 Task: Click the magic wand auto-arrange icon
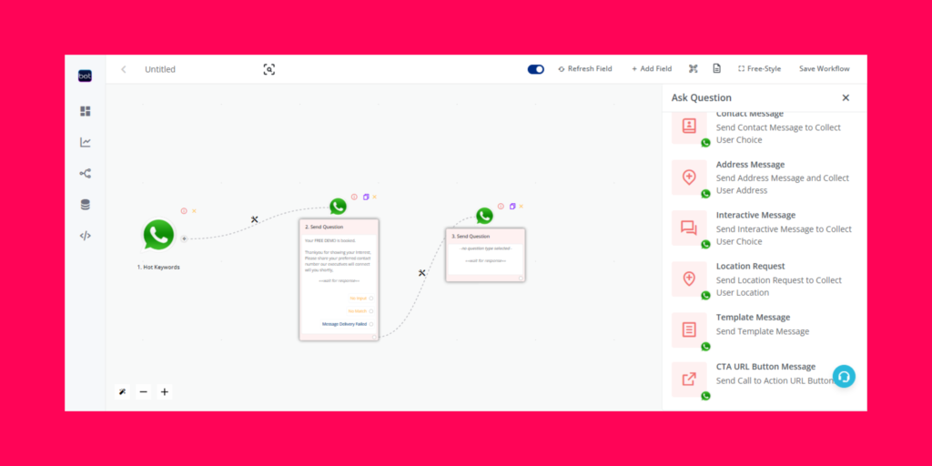[x=123, y=391]
